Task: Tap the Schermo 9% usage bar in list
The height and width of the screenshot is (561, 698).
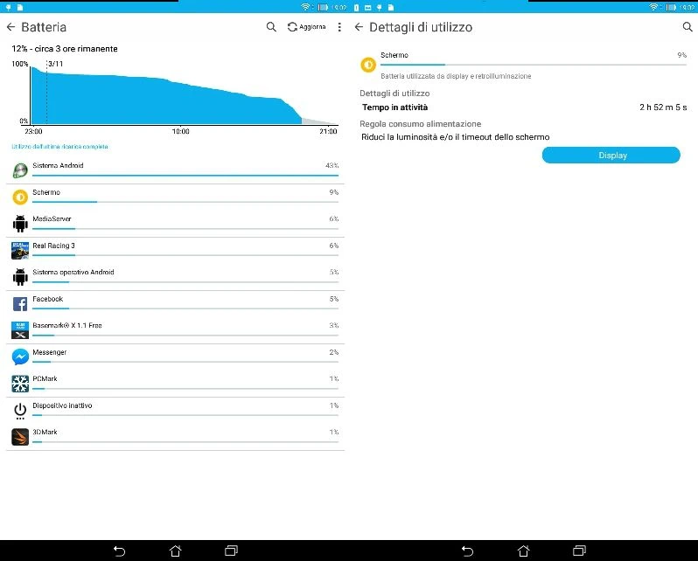Action: (185, 202)
